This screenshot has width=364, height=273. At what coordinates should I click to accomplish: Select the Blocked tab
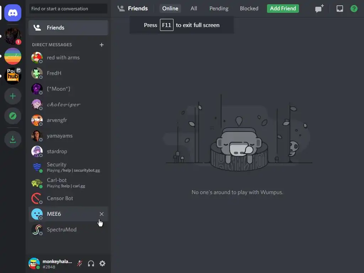(x=249, y=9)
